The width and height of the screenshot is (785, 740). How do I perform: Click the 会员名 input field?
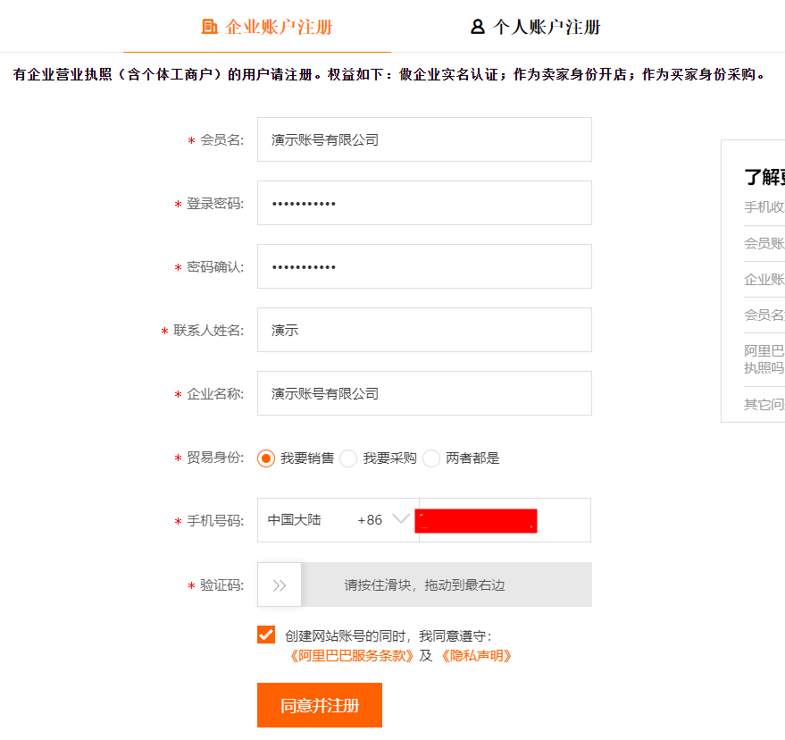(x=423, y=139)
